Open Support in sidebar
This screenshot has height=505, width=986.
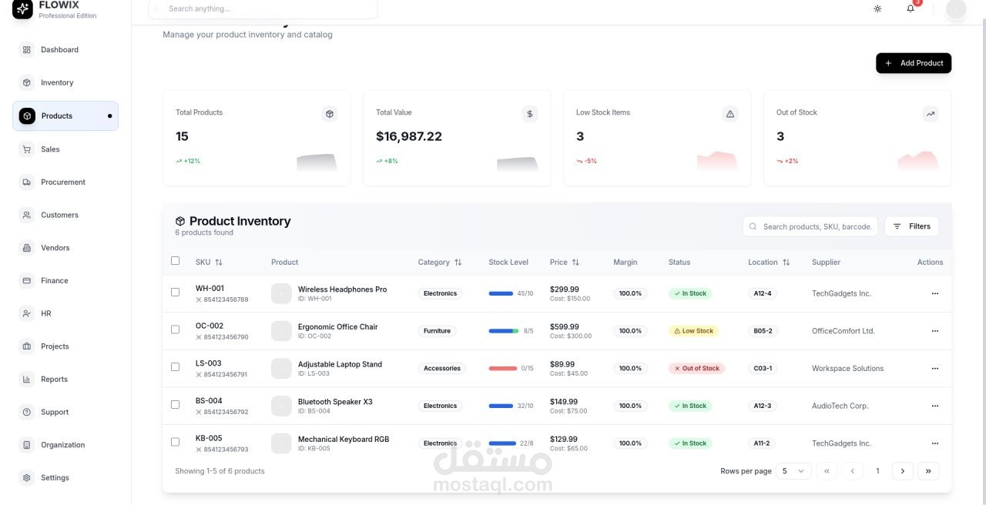[x=65, y=412]
